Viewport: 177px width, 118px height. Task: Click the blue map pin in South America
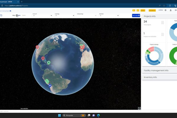[50, 86]
